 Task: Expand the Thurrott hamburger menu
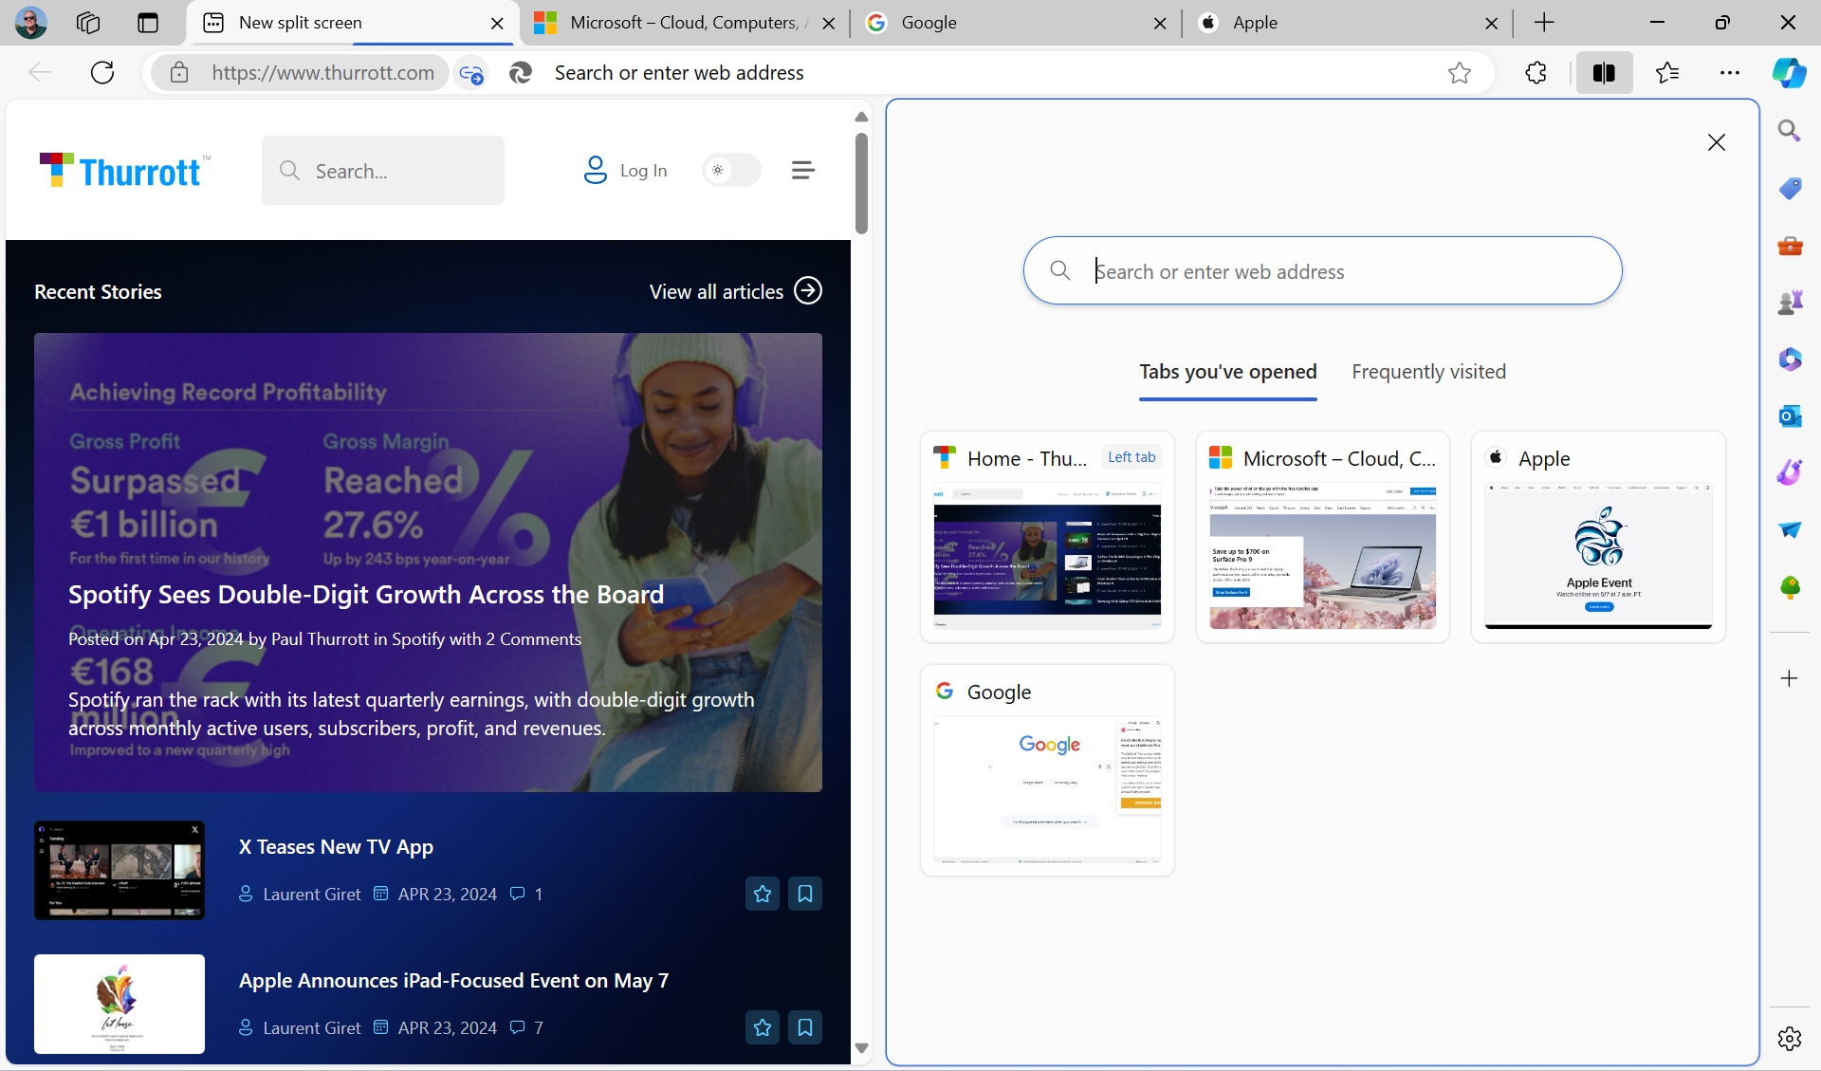tap(802, 171)
